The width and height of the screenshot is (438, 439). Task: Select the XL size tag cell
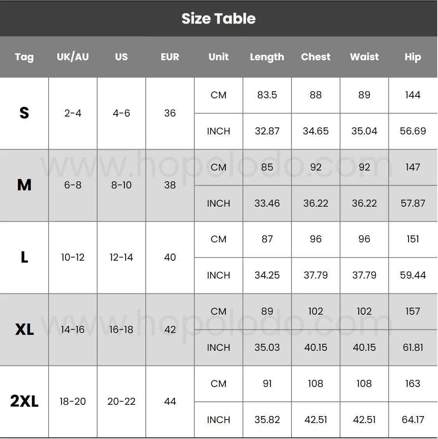pos(24,329)
